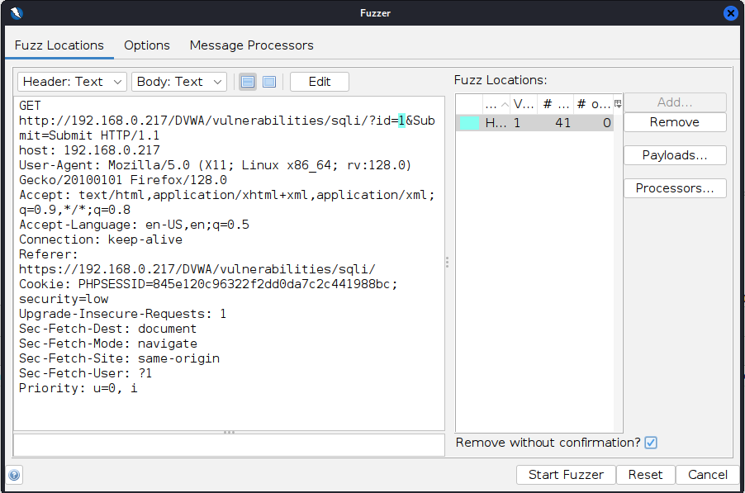Click the 'Sec-Fetch-Site: same-origin' line
The image size is (745, 493).
tap(119, 358)
